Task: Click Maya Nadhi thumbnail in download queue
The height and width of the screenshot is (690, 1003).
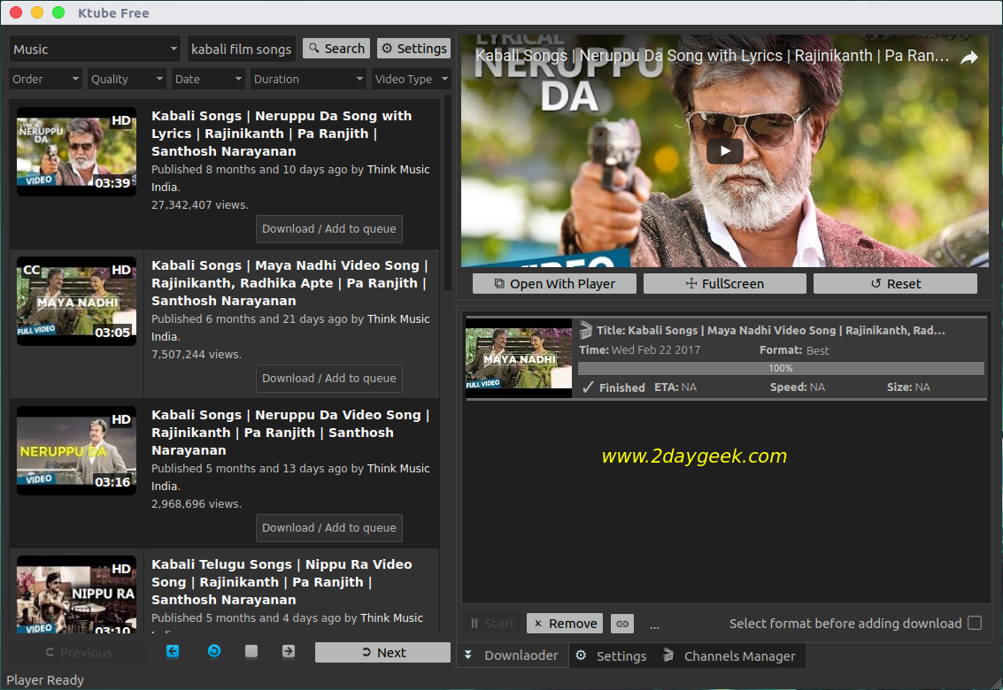Action: pyautogui.click(x=519, y=358)
